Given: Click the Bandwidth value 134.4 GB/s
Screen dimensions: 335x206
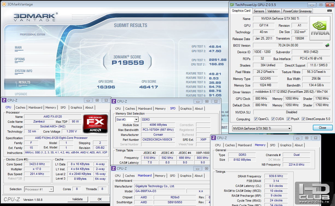Looking at the screenshot, I should pos(316,85).
